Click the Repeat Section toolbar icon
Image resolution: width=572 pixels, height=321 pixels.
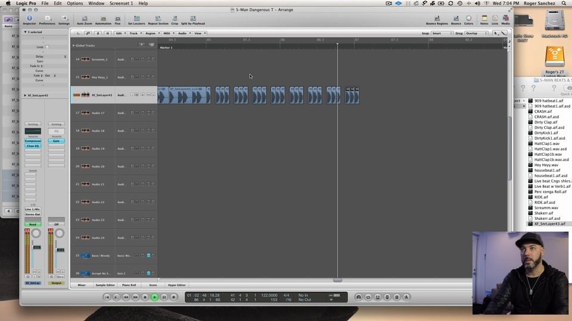tap(158, 20)
